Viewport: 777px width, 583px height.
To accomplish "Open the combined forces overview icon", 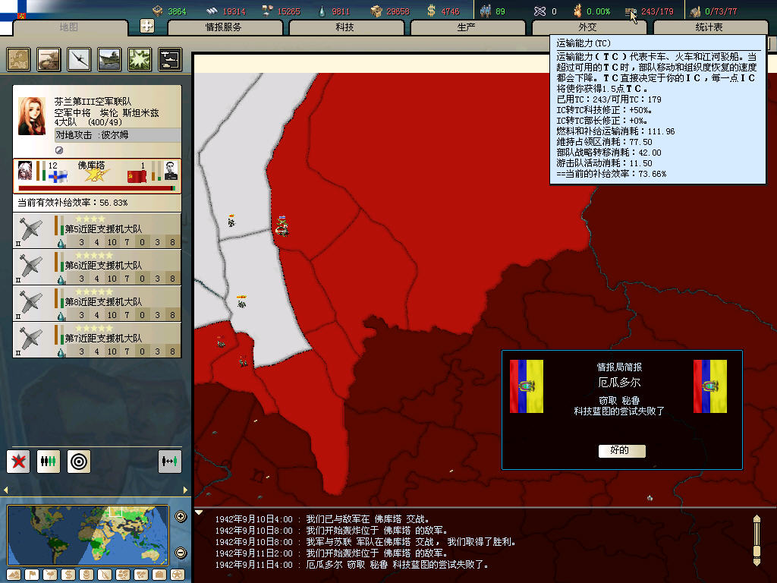I will (170, 59).
